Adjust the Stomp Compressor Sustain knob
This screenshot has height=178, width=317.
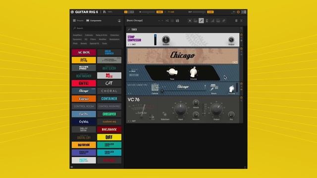click(166, 40)
